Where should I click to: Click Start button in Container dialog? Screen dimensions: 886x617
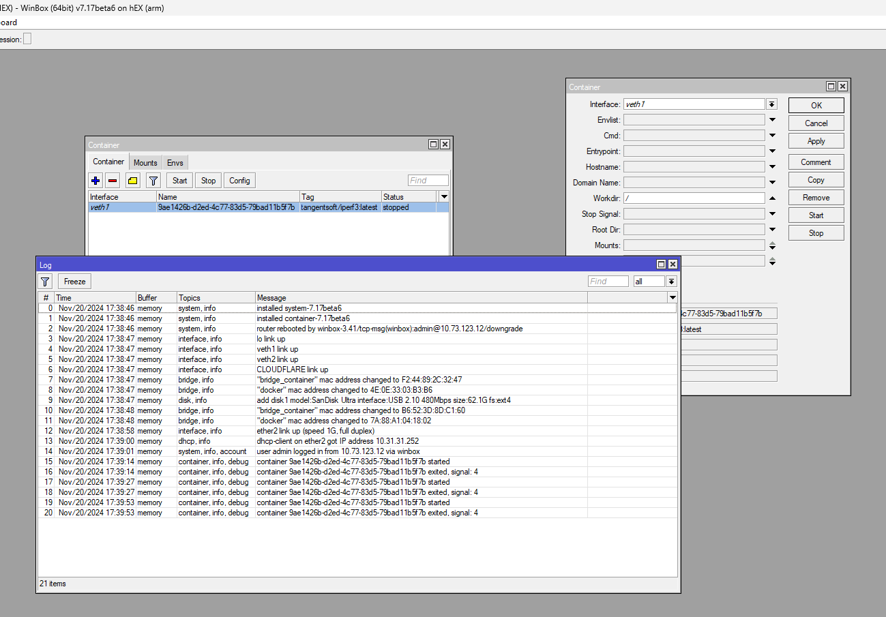816,215
